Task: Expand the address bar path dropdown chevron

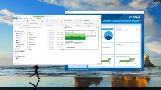Action: point(43,28)
